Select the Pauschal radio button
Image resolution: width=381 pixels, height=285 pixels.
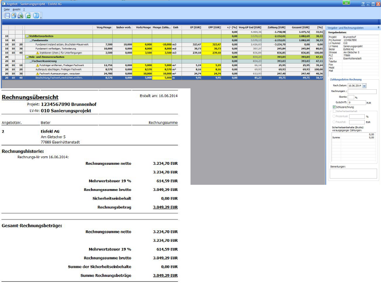click(x=334, y=122)
